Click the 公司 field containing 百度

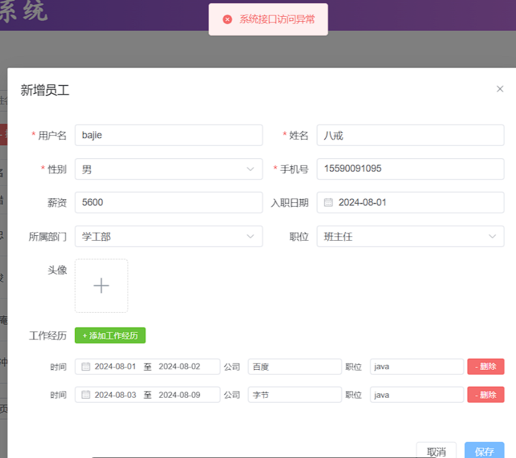tap(295, 367)
